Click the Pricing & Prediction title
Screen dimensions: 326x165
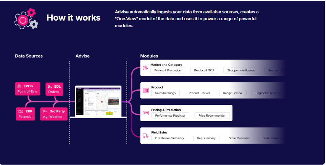pos(166,110)
